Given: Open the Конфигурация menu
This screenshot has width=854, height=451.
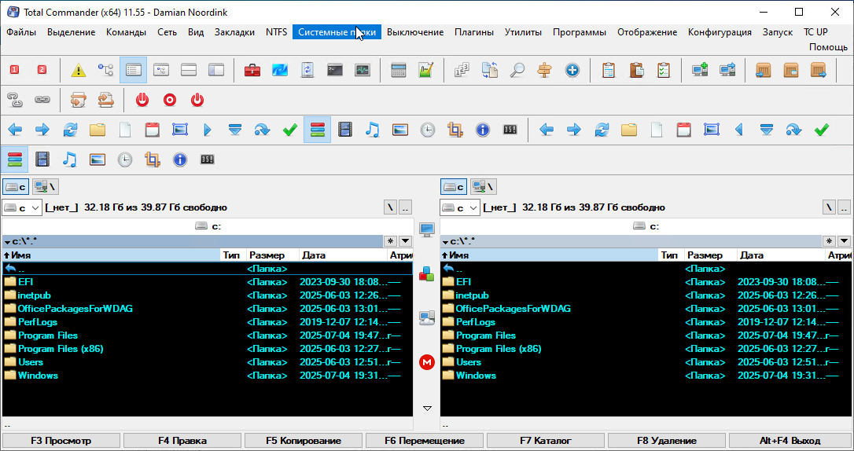Looking at the screenshot, I should [720, 32].
